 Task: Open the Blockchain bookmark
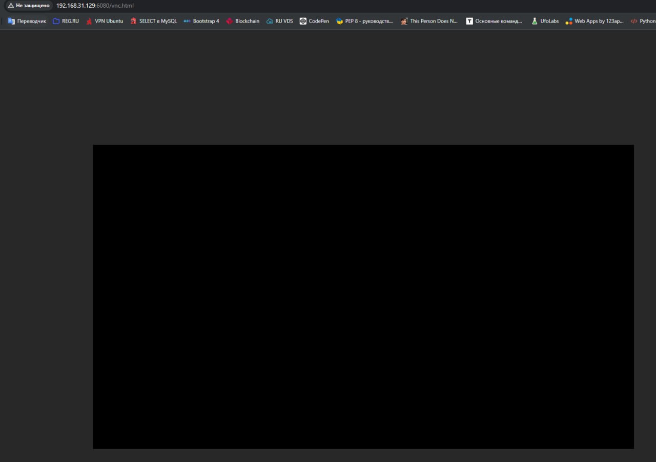click(x=243, y=21)
